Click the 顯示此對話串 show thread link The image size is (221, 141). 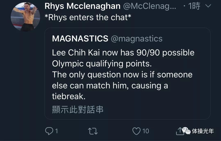78,109
